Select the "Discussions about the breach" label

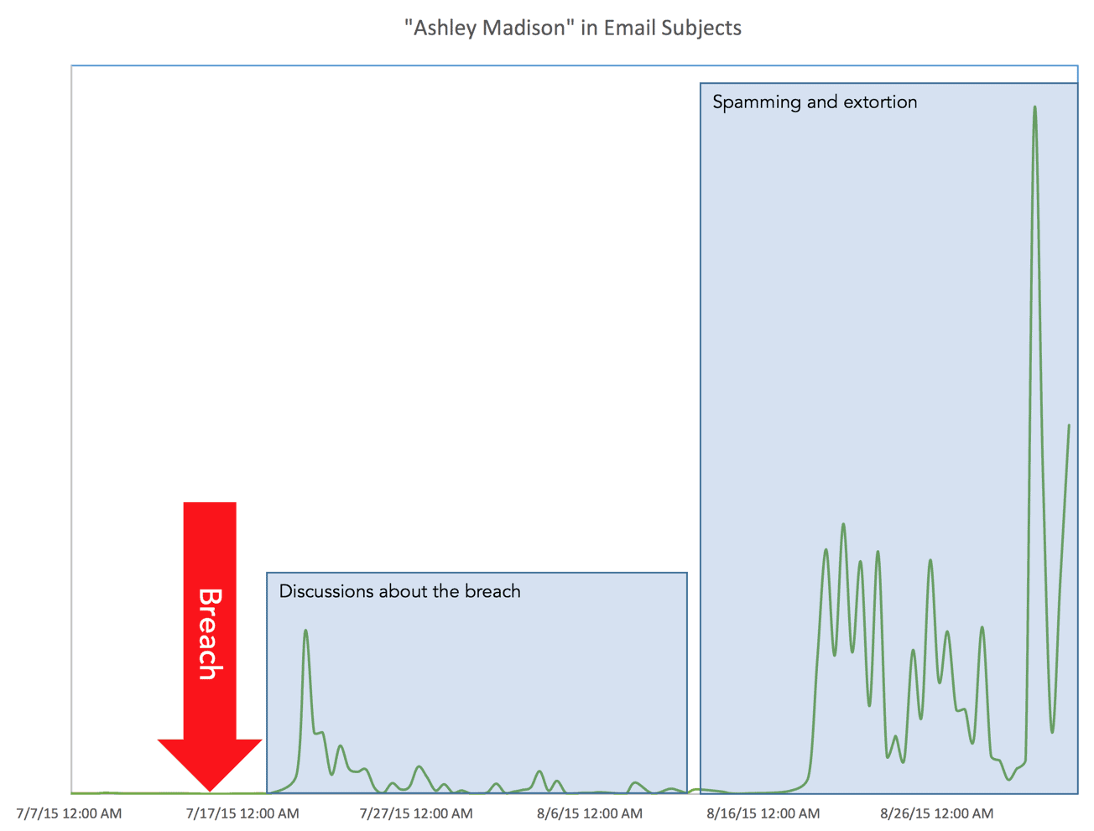pyautogui.click(x=399, y=591)
